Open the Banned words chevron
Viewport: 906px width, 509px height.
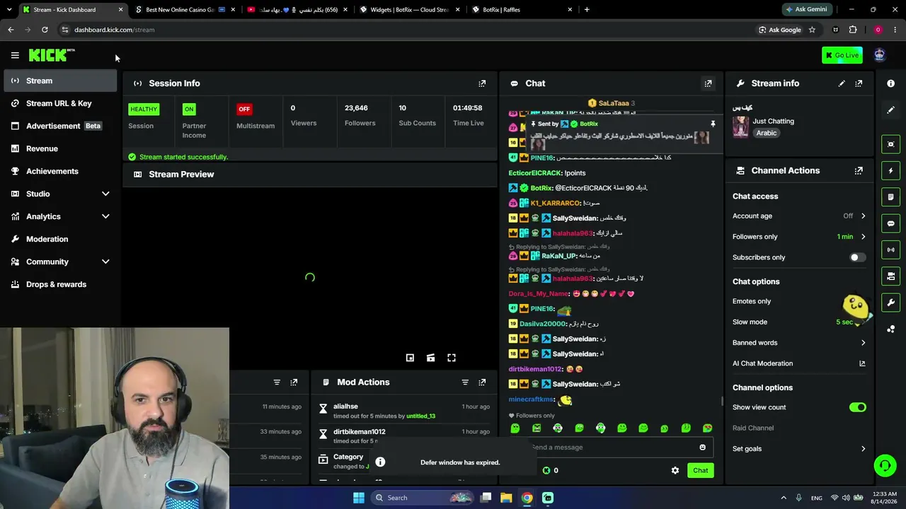coord(863,343)
